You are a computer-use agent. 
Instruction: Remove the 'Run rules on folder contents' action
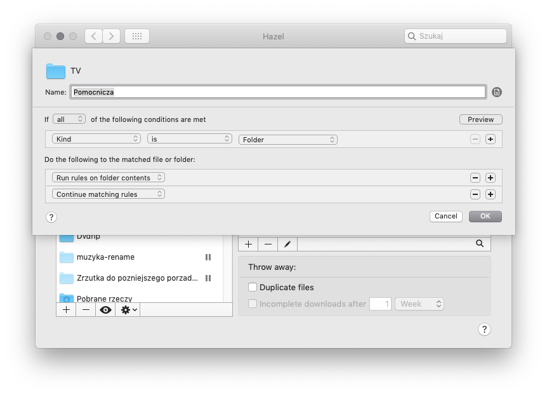pos(475,178)
